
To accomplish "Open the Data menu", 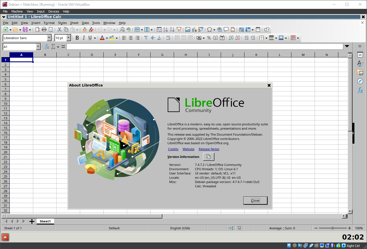I will (x=85, y=23).
